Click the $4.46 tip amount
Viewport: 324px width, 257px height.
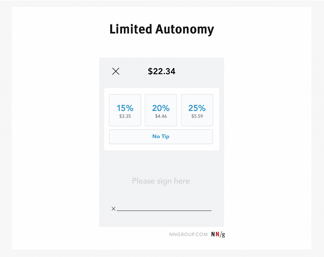coord(161,116)
